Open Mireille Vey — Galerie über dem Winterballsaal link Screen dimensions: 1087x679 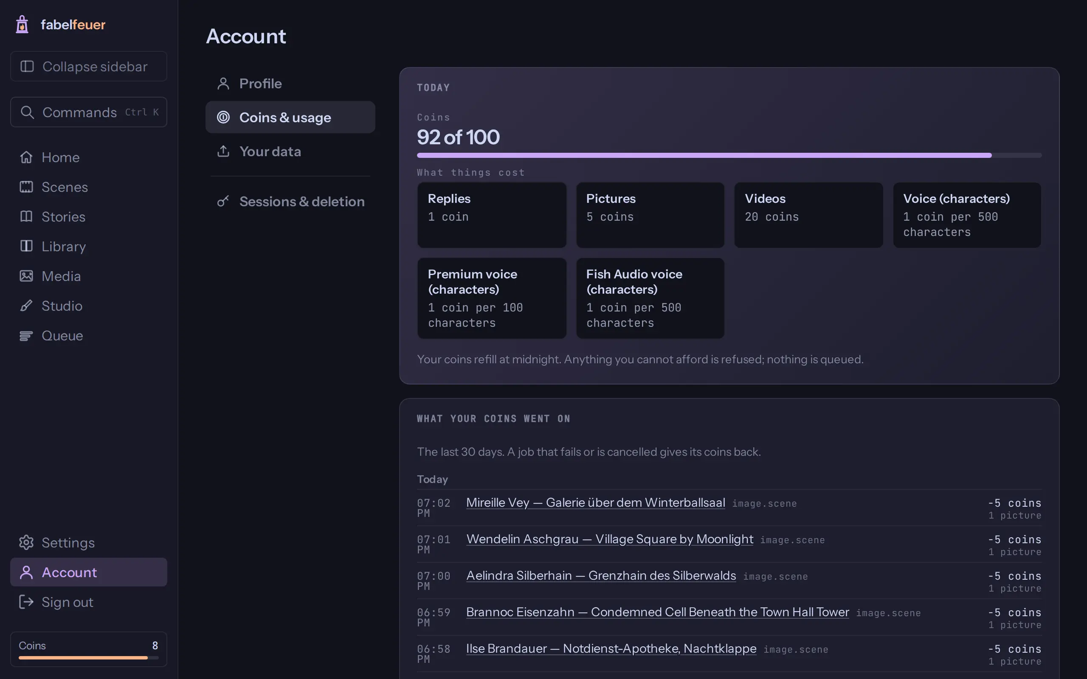point(596,502)
